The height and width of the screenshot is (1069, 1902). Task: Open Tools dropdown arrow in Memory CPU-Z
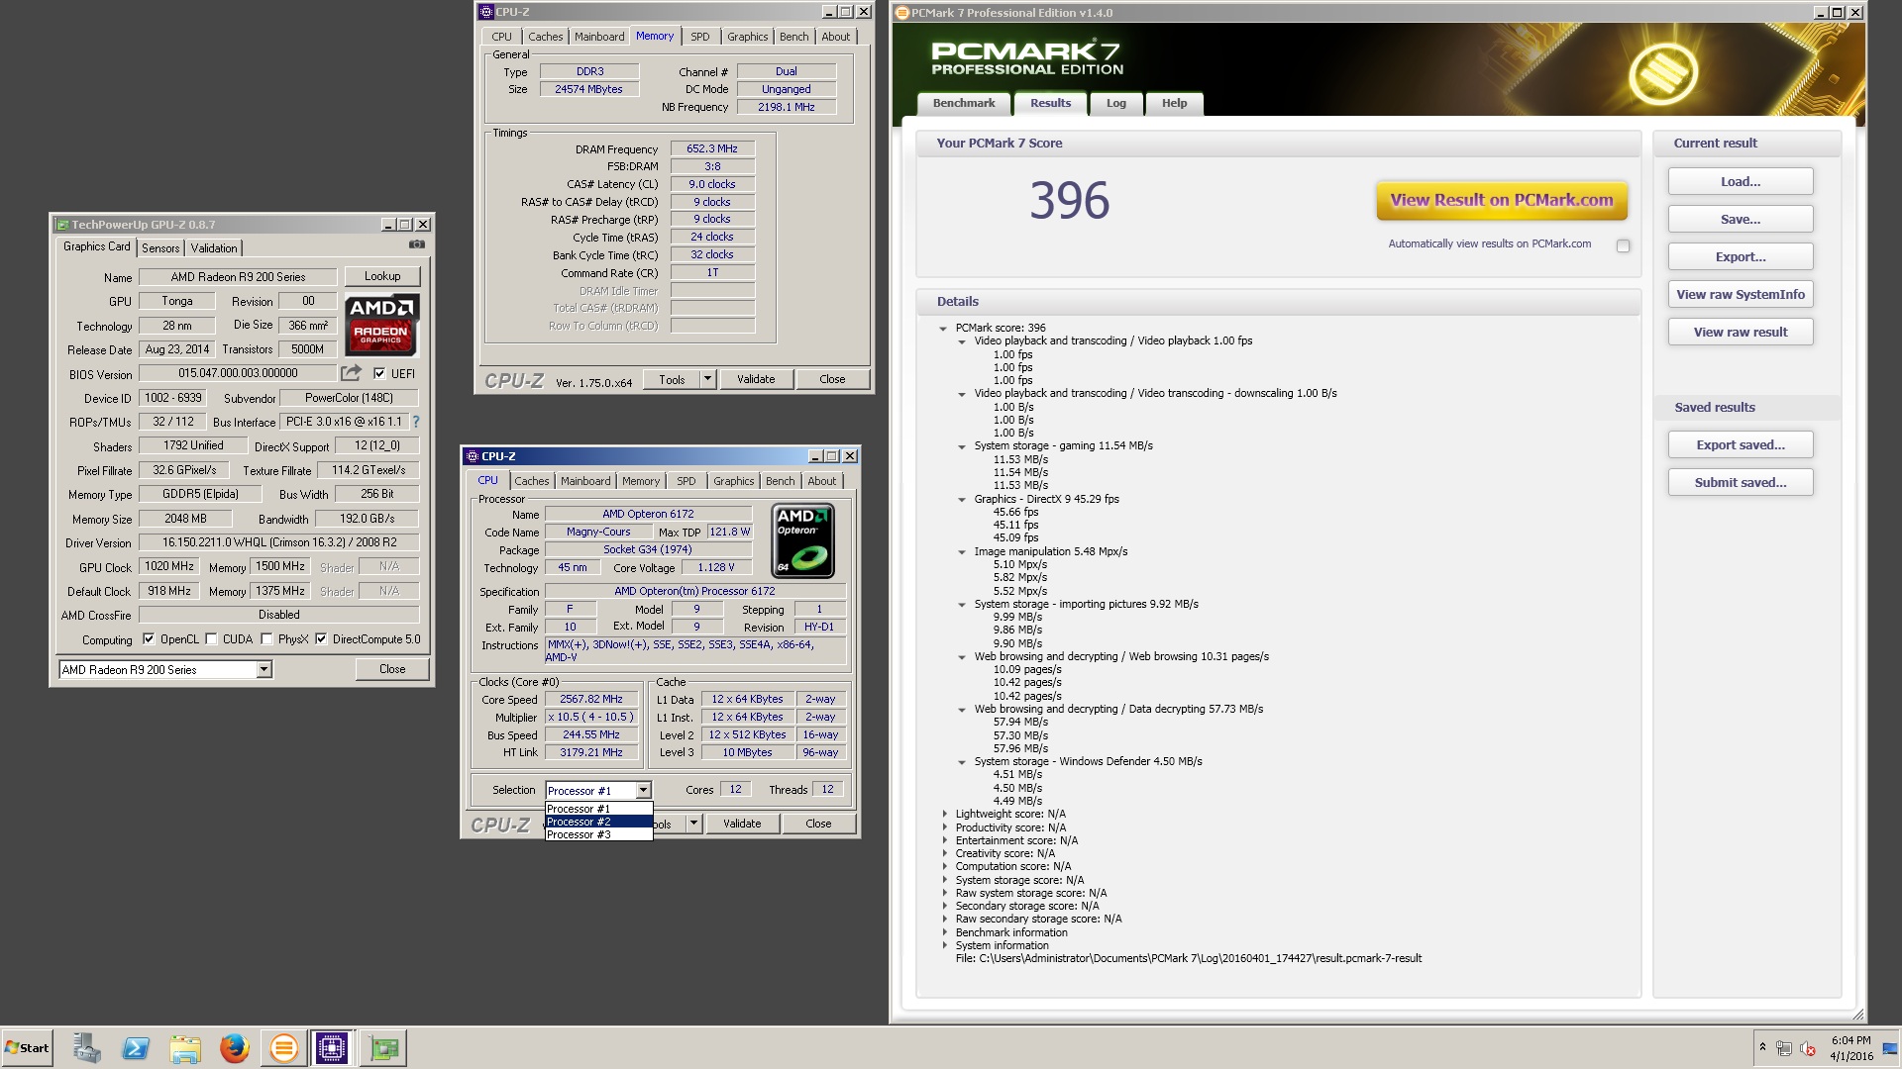coord(707,379)
